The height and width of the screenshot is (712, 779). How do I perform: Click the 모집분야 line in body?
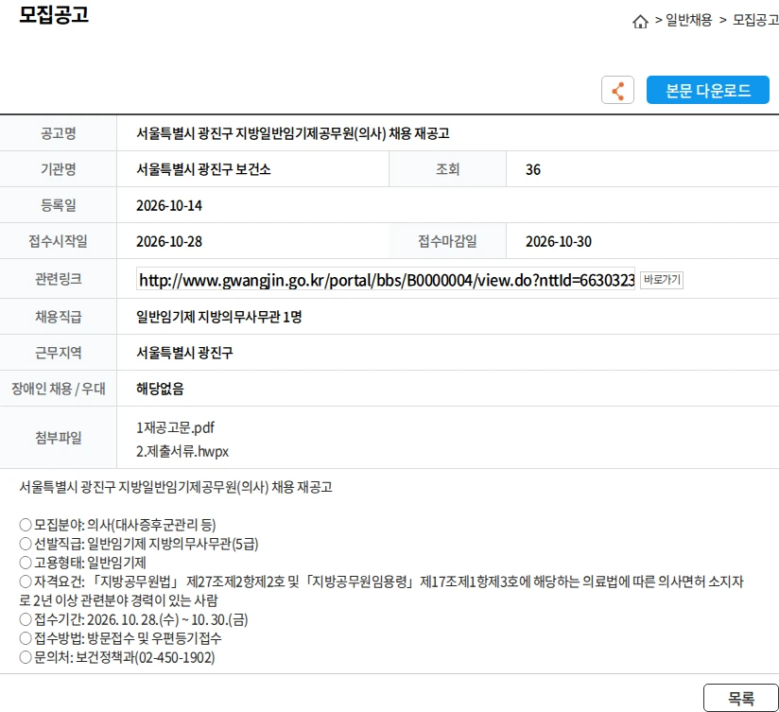pyautogui.click(x=117, y=525)
